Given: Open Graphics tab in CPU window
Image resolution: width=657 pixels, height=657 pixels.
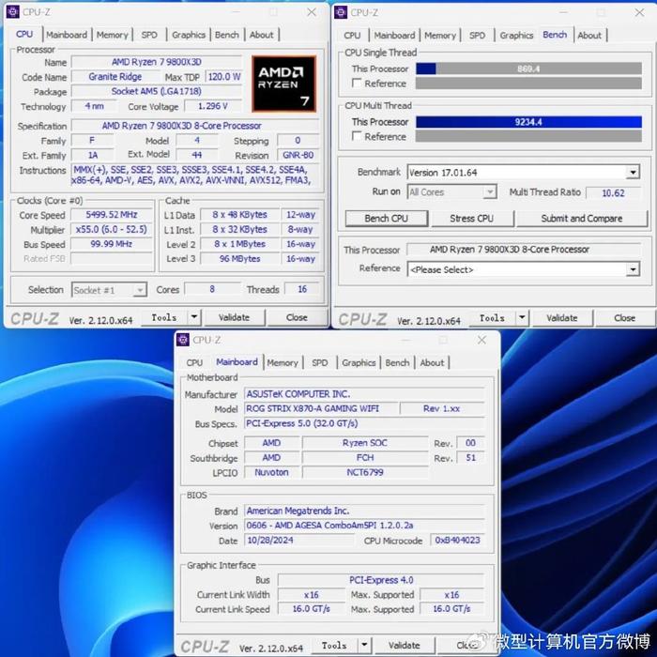Looking at the screenshot, I should (189, 35).
